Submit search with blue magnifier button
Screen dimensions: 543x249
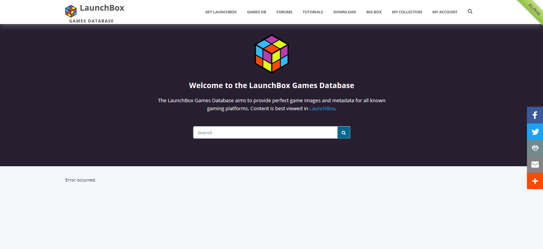[344, 133]
